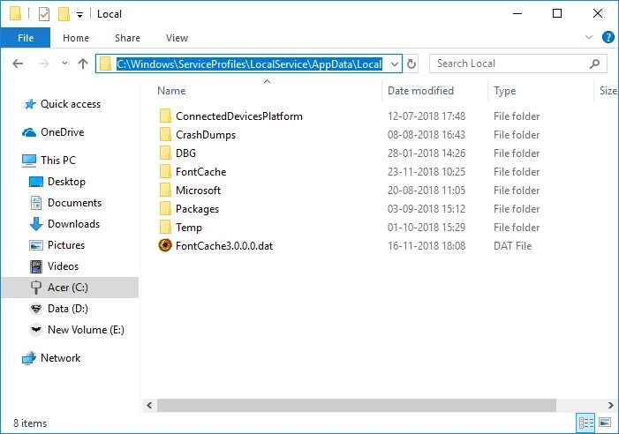
Task: Click the FontCache3.0.0.0.dat file icon
Action: [x=165, y=245]
